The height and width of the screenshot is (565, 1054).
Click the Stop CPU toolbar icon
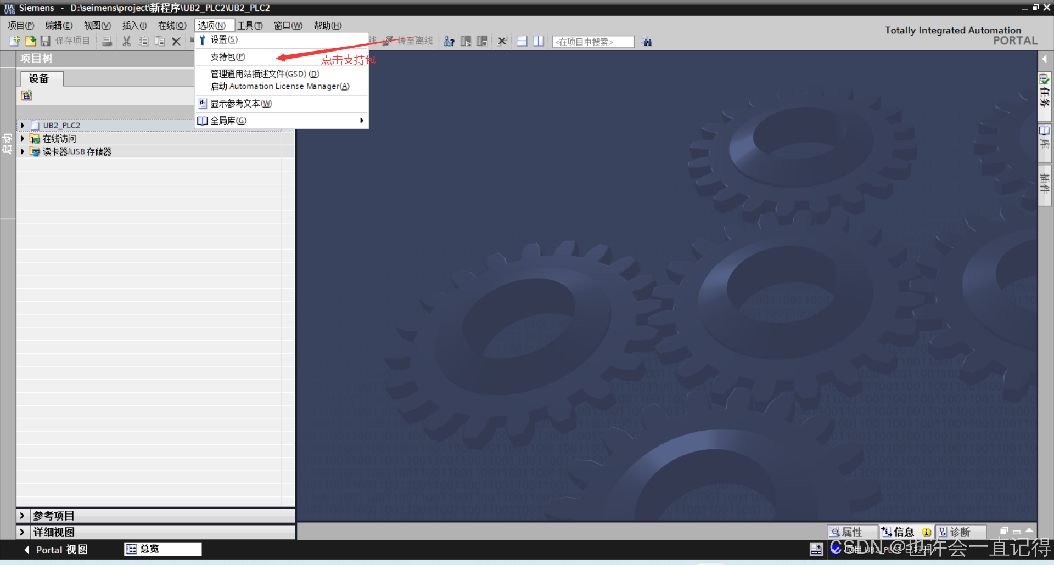click(x=483, y=41)
